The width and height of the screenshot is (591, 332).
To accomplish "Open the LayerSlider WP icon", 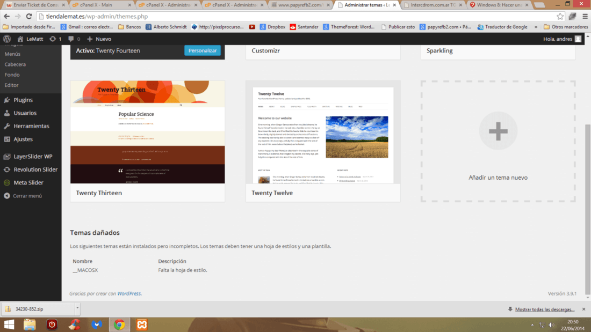I will [x=7, y=156].
